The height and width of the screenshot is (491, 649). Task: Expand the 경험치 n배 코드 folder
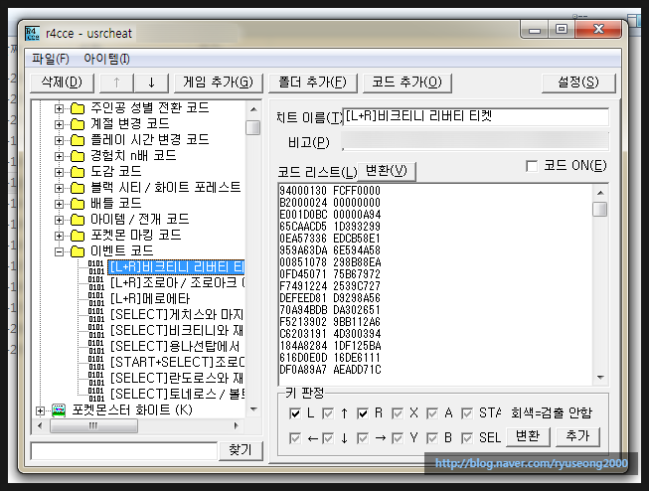[x=60, y=156]
